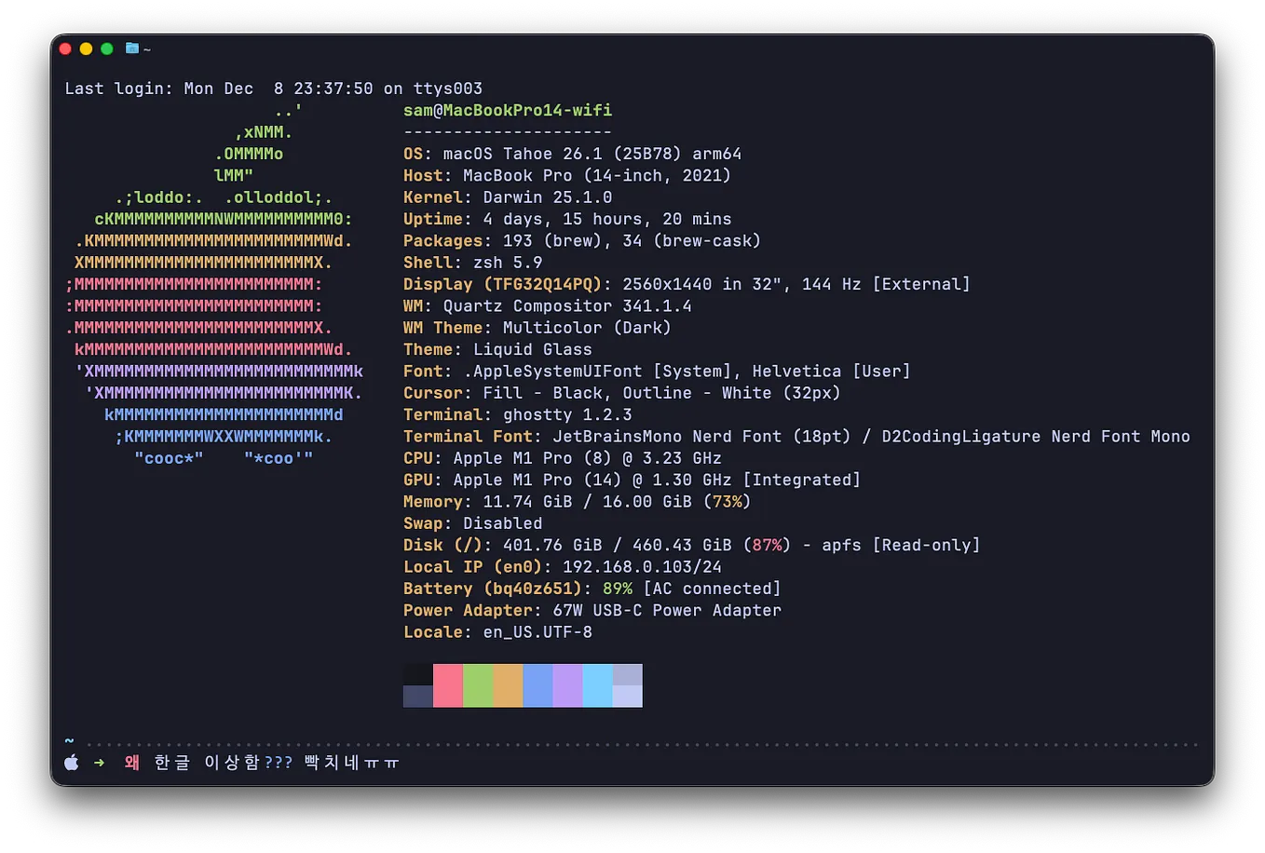The width and height of the screenshot is (1265, 853).
Task: Click the WM Theme line 'Multicolor (Dark)'
Action: tap(537, 328)
